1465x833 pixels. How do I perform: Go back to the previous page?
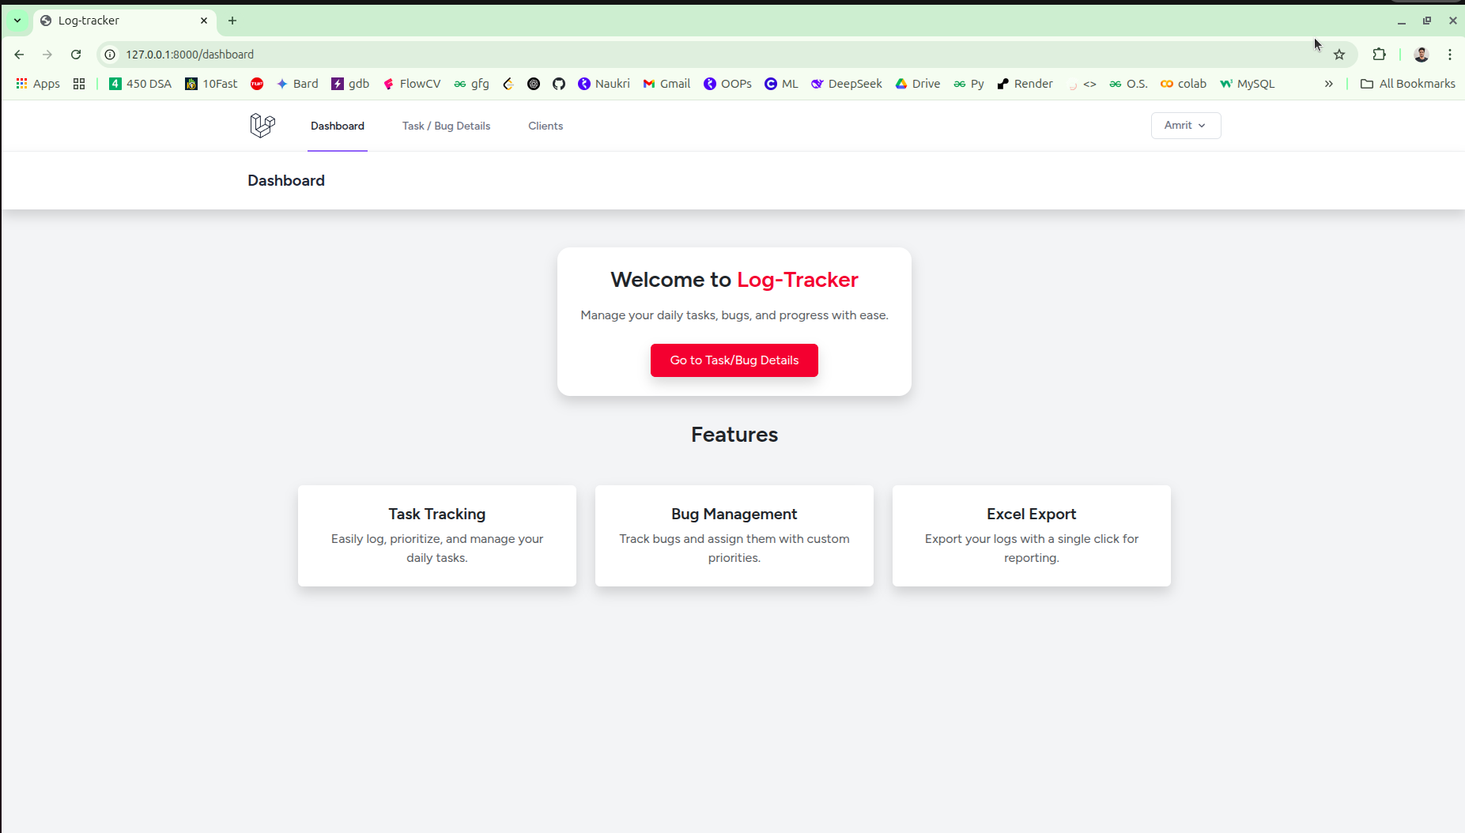[x=19, y=55]
